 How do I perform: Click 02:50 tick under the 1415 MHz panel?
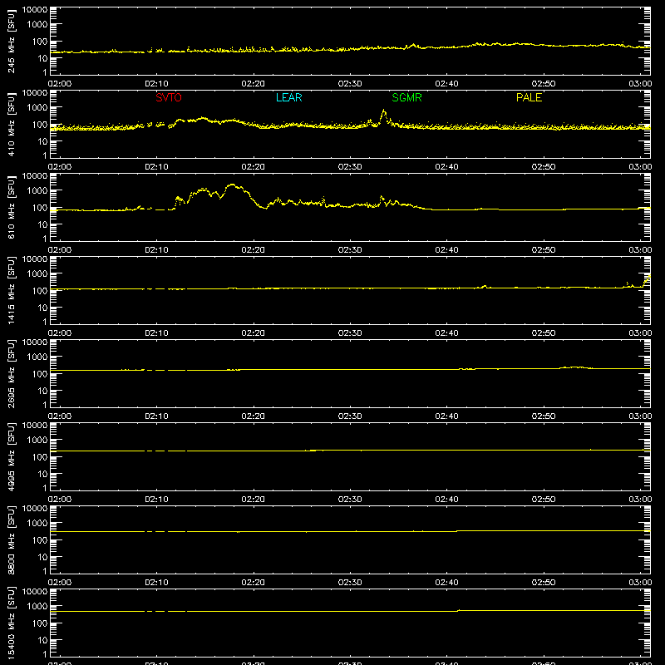544,333
